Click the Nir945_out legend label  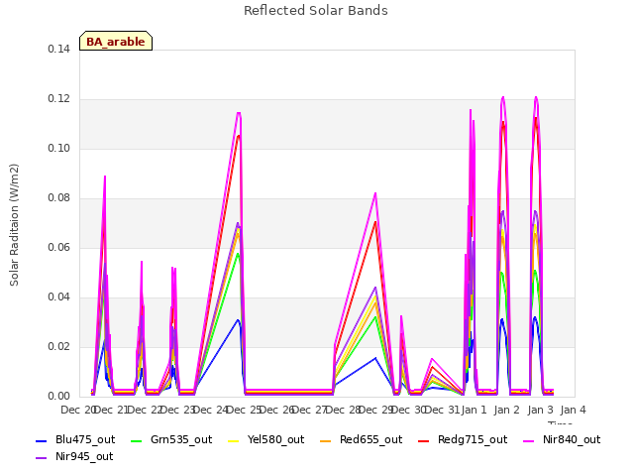click(x=84, y=456)
